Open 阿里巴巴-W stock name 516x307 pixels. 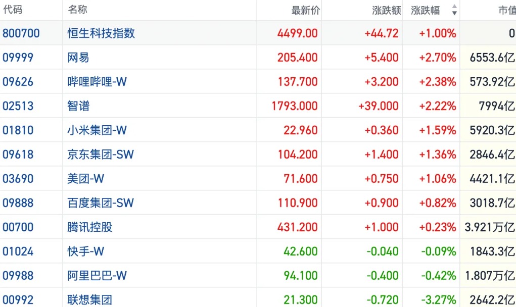point(97,276)
